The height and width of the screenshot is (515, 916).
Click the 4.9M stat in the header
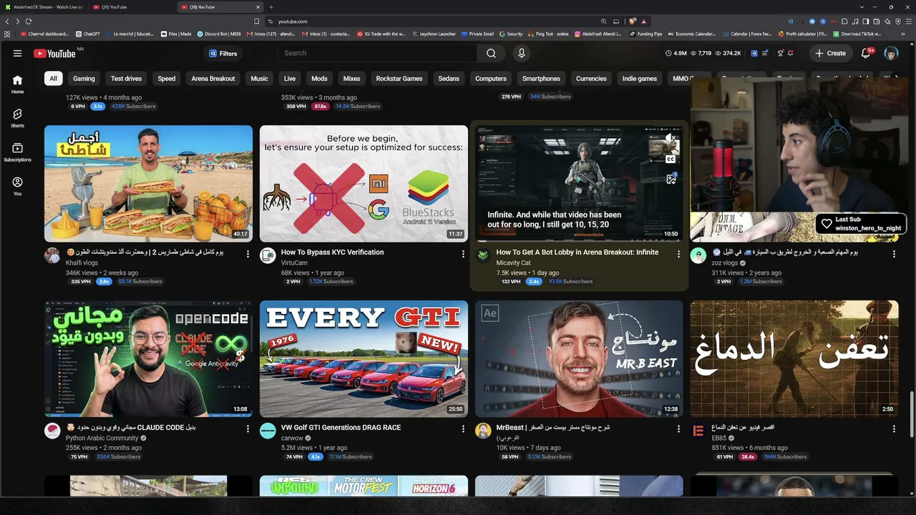pos(676,54)
